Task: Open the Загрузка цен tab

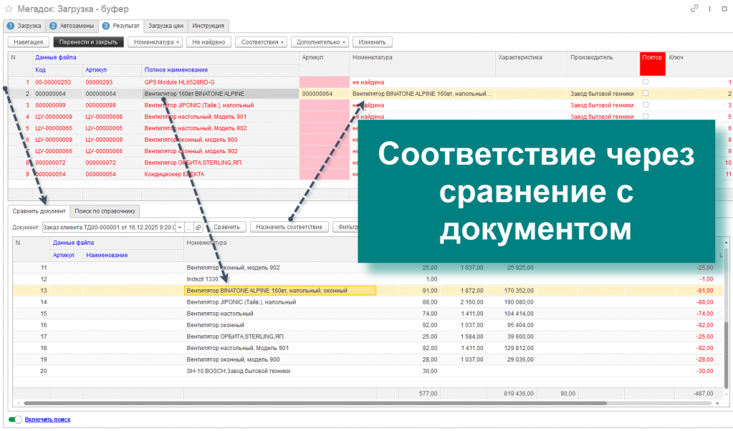Action: tap(166, 26)
